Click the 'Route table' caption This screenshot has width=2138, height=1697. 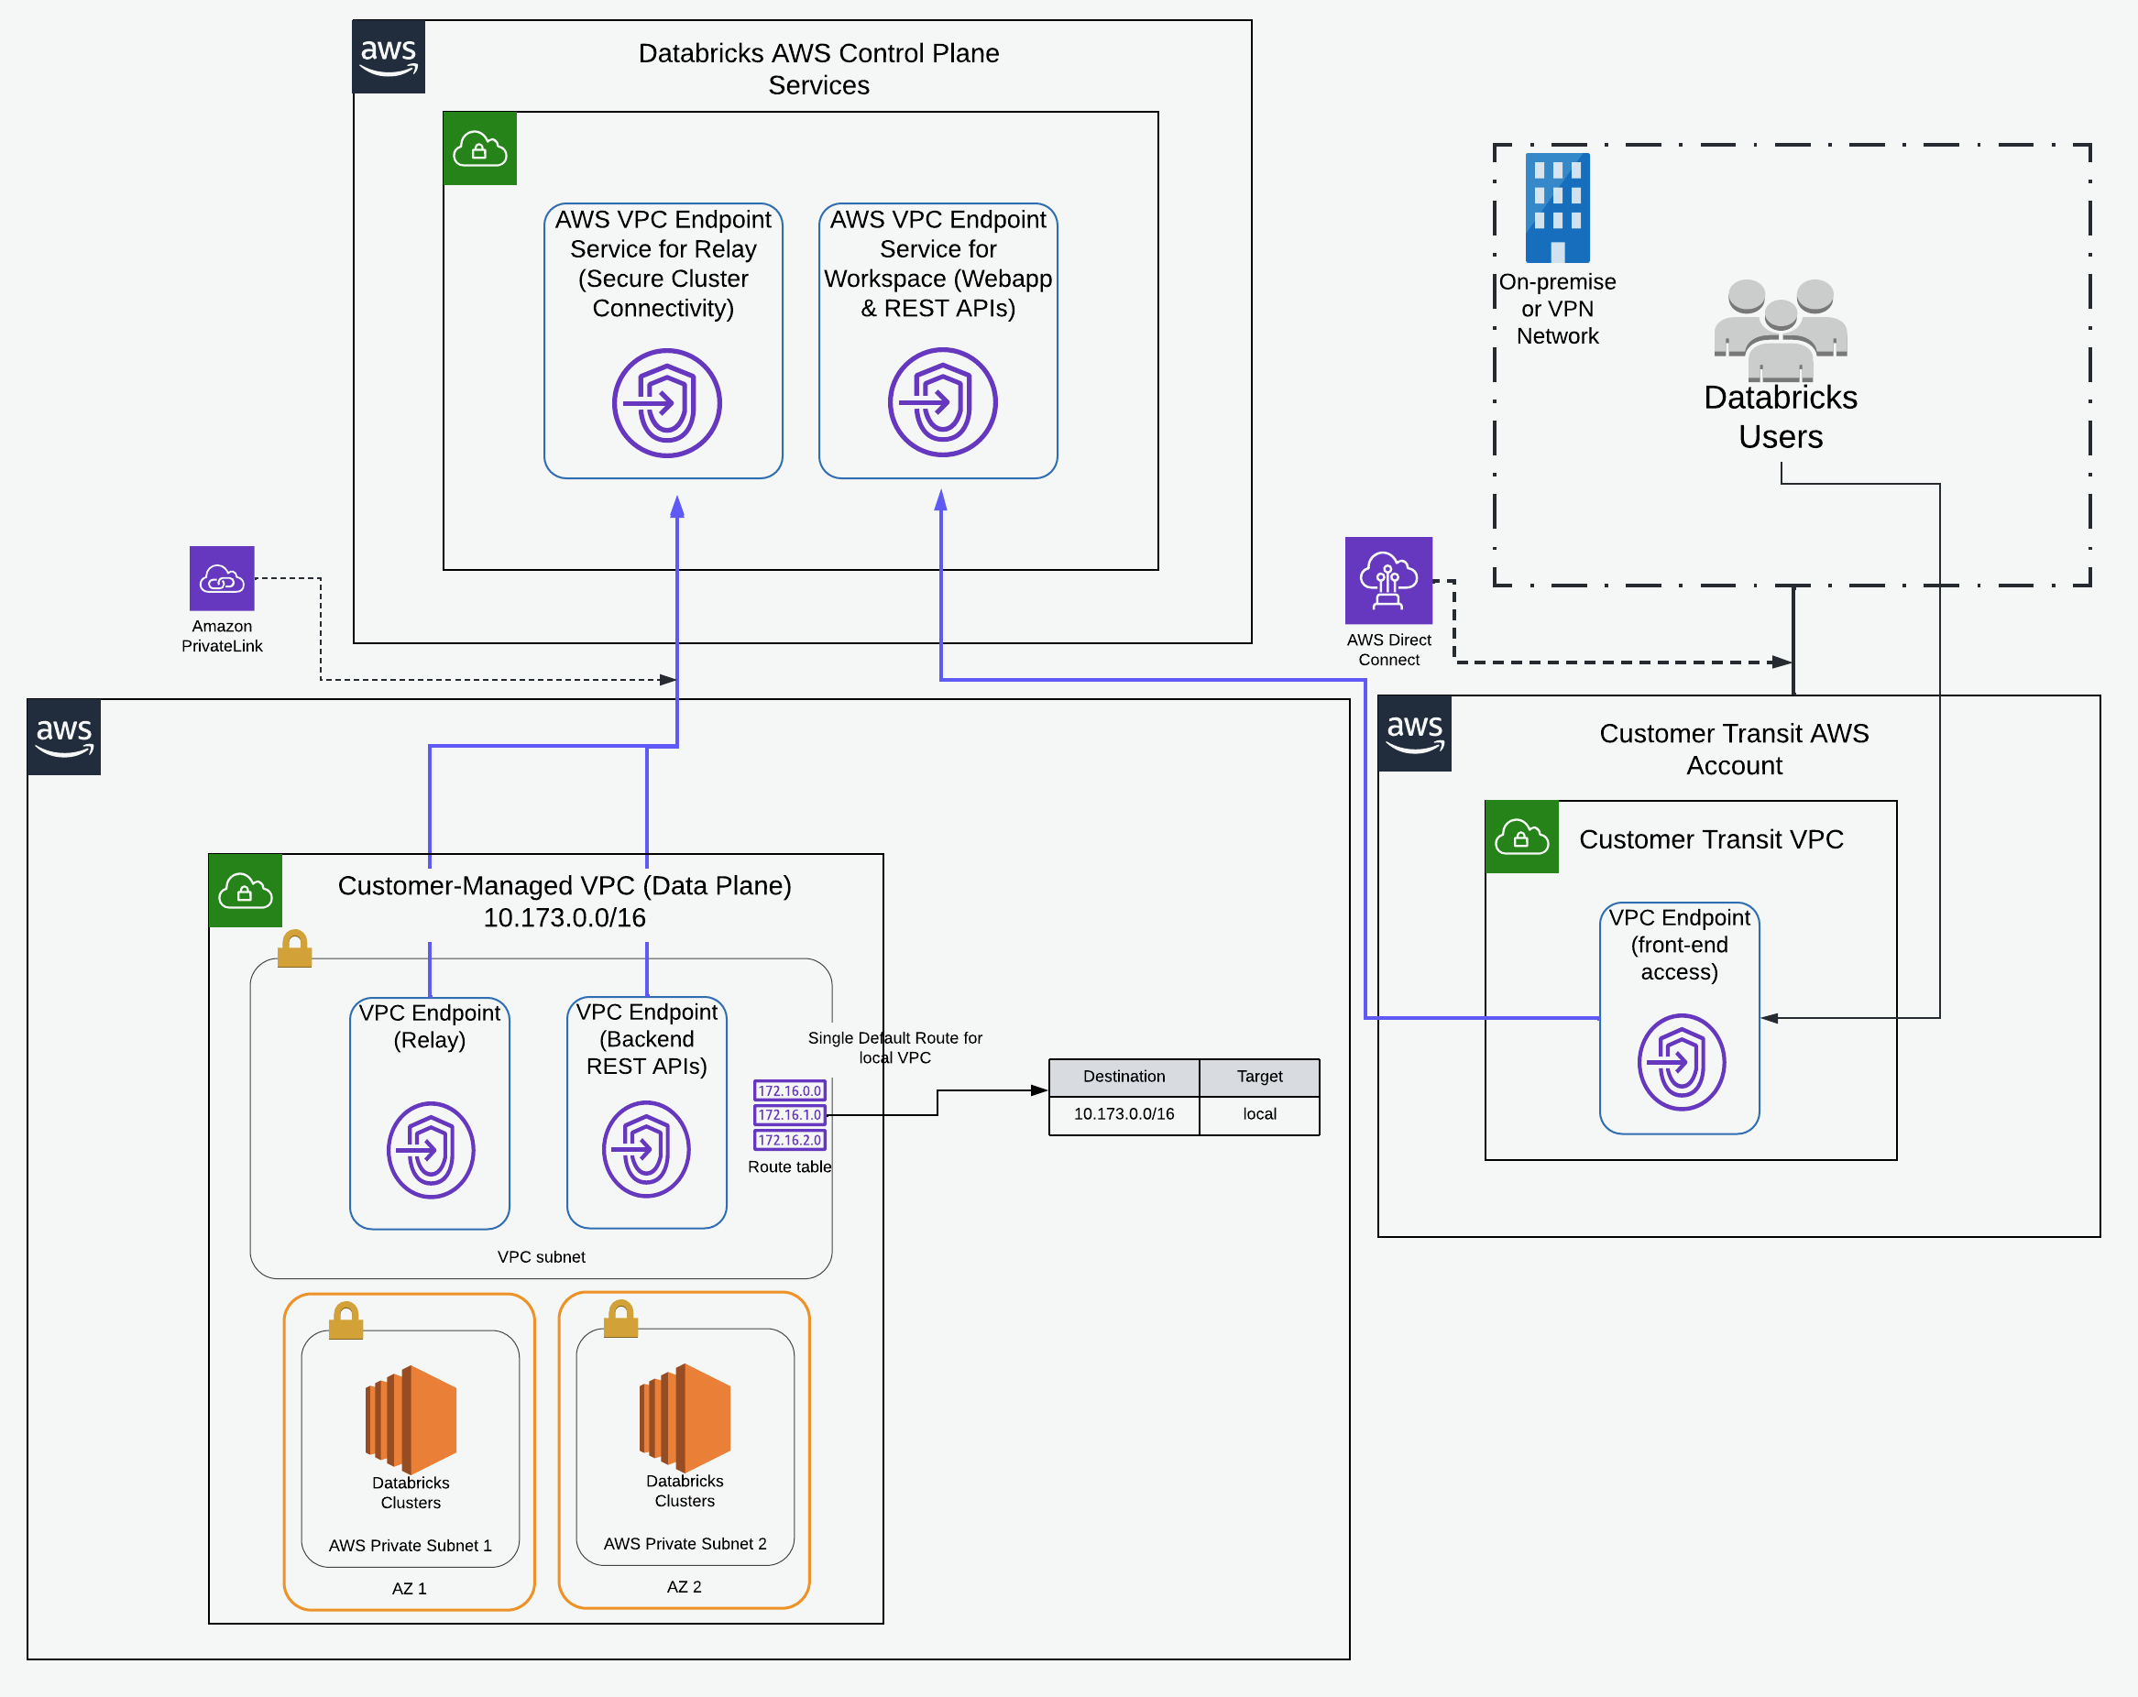(x=789, y=1166)
